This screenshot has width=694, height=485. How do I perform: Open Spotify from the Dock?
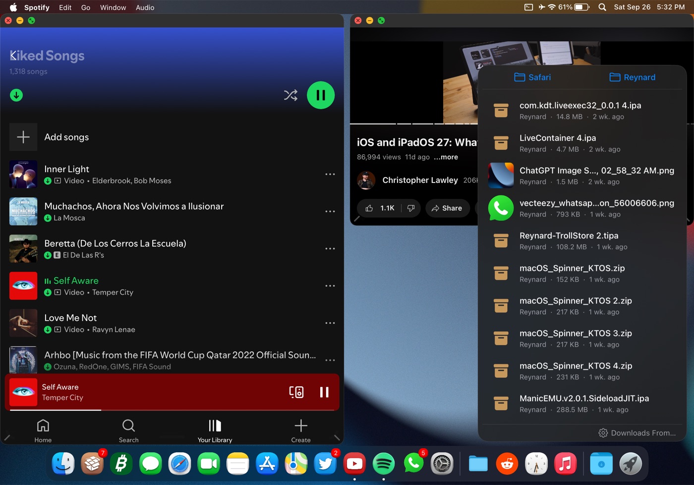(x=384, y=464)
